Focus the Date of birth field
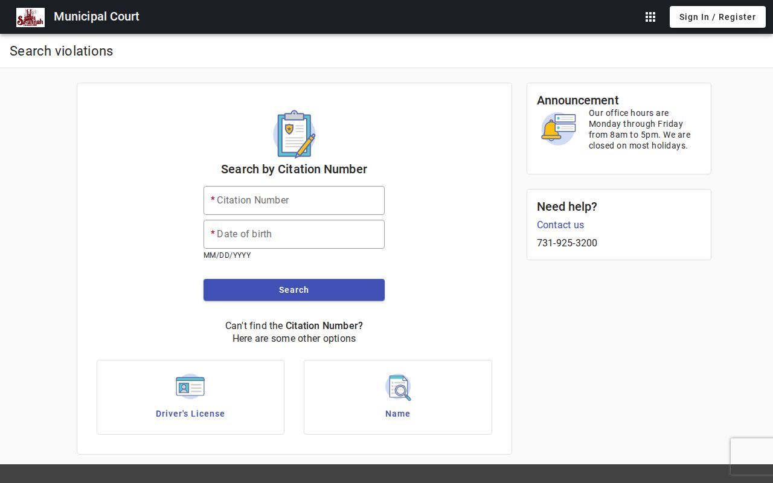This screenshot has height=483, width=773. pyautogui.click(x=294, y=234)
